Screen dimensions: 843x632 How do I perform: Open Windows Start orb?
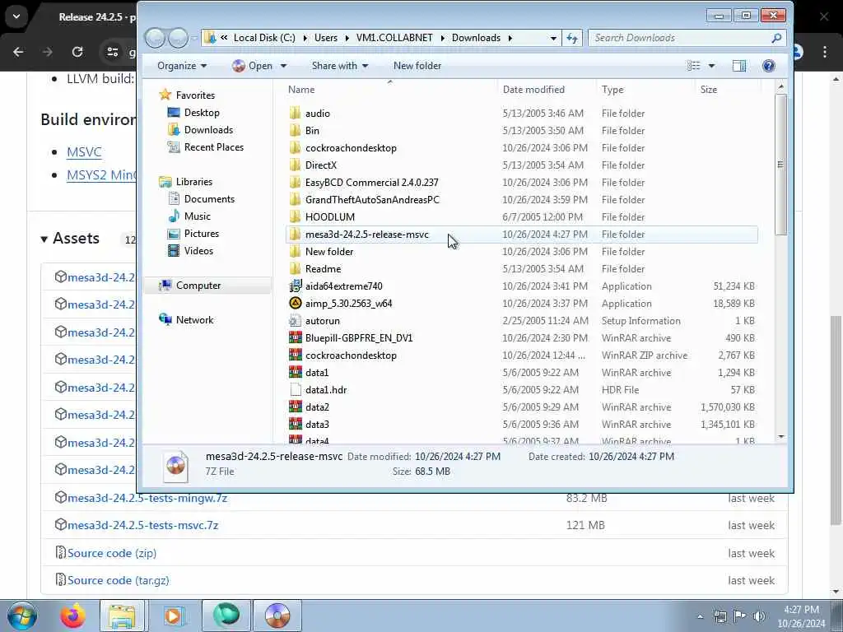22,616
